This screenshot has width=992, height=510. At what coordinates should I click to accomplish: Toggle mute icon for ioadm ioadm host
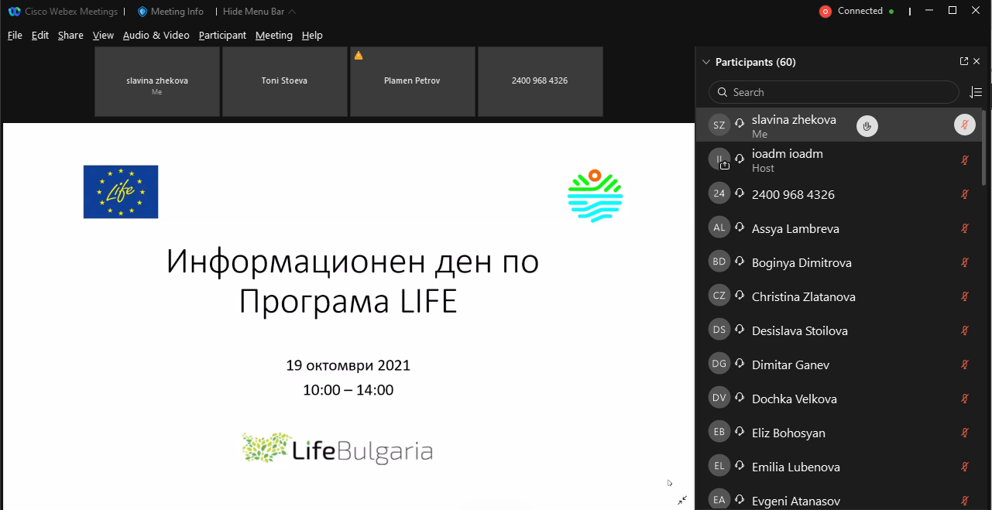[x=965, y=160]
